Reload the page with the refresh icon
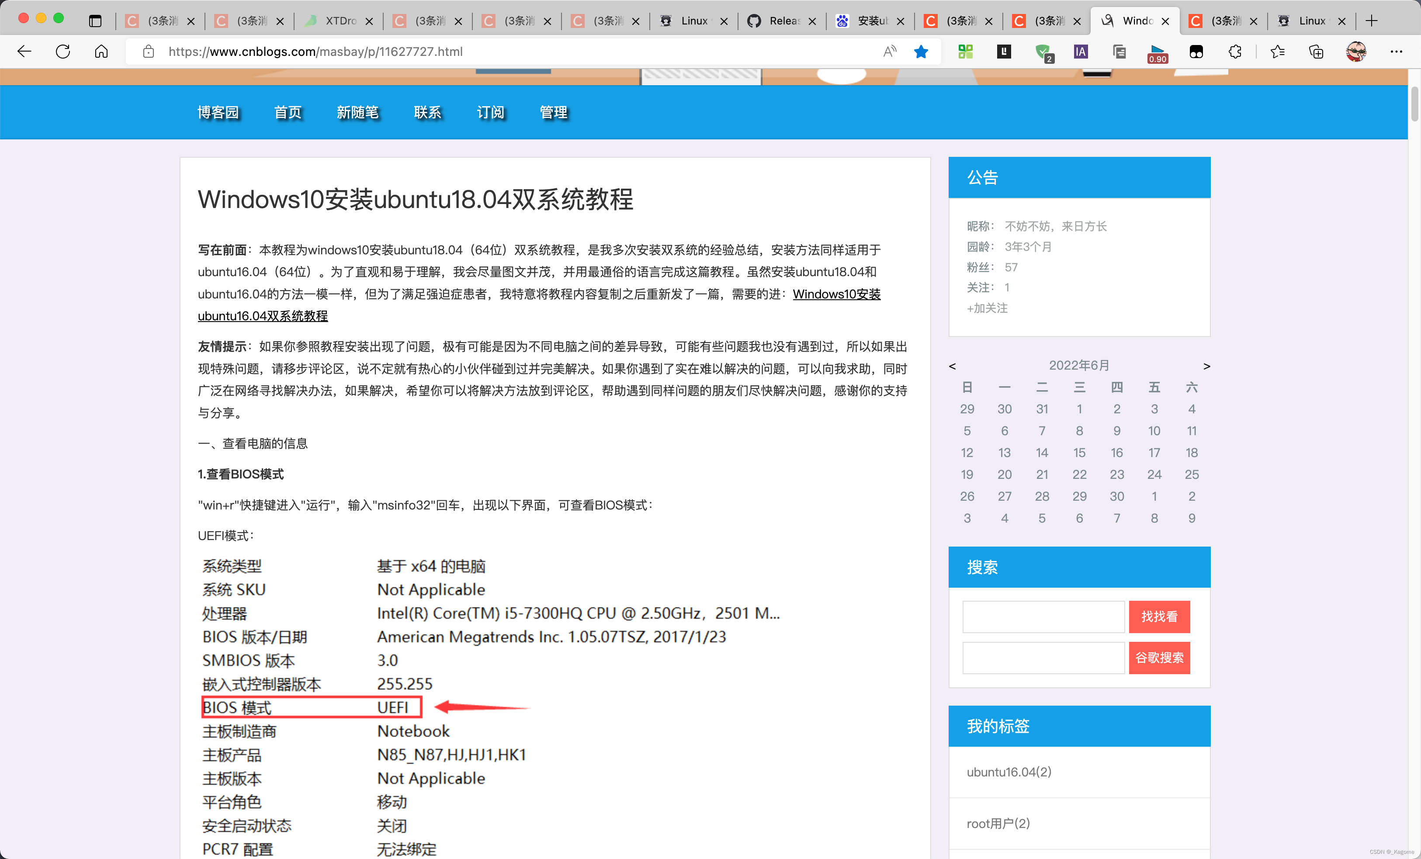 tap(63, 52)
